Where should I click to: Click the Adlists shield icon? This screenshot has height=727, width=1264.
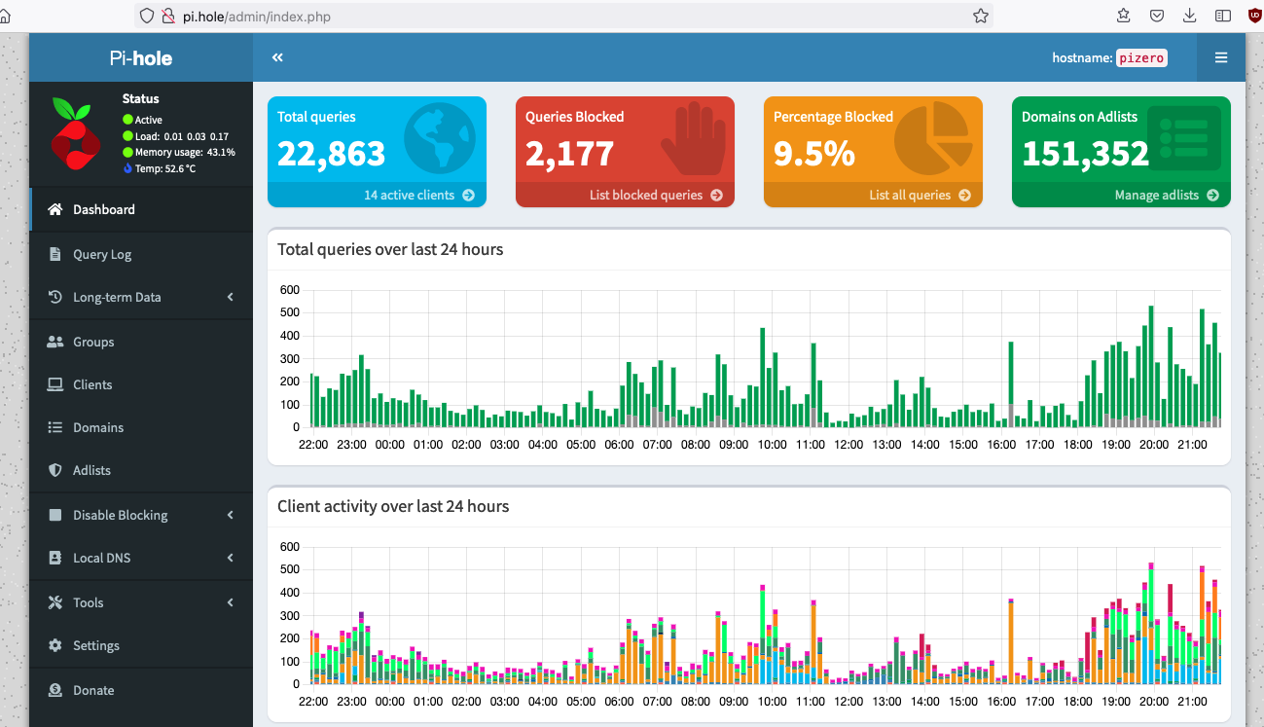pyautogui.click(x=54, y=470)
